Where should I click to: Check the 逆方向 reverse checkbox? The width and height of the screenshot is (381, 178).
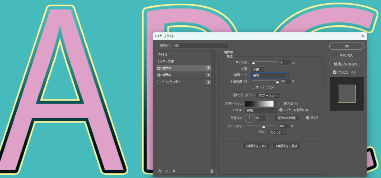pyautogui.click(x=281, y=104)
